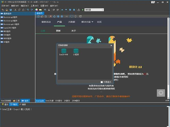The height and width of the screenshot is (127, 170).
Task: Click the 更新 sub-tab
Action: (x=58, y=31)
